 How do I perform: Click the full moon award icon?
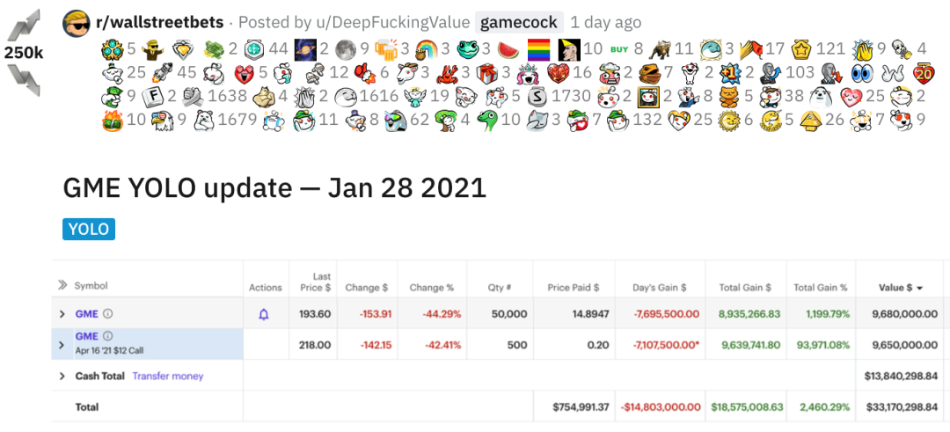[345, 48]
